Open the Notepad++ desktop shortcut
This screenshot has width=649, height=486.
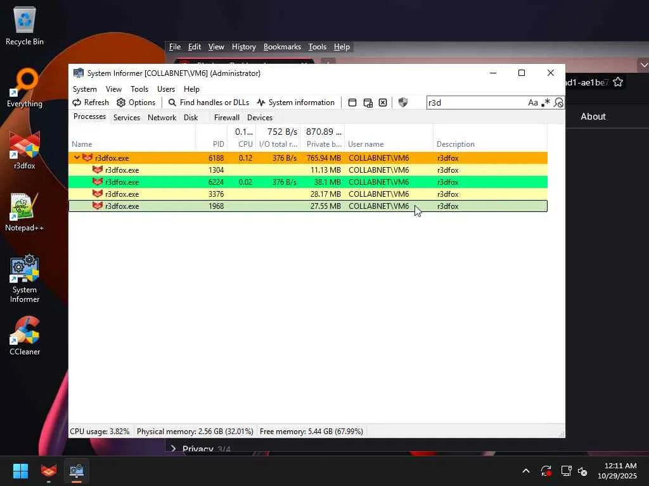click(x=25, y=212)
